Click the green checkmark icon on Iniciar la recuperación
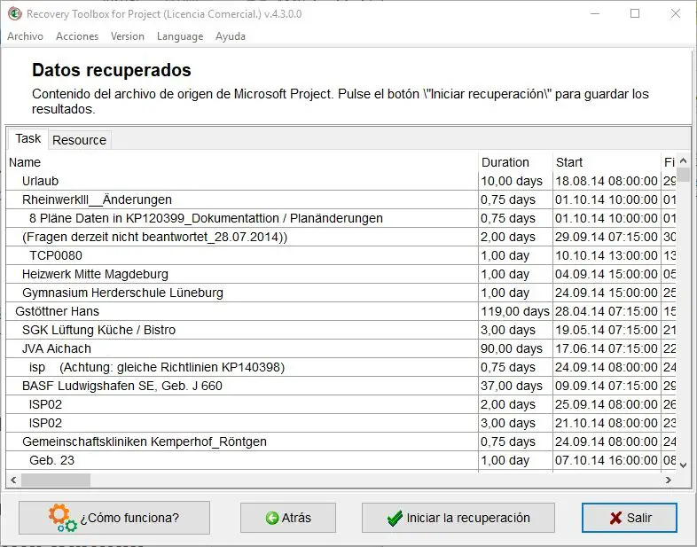 click(395, 518)
